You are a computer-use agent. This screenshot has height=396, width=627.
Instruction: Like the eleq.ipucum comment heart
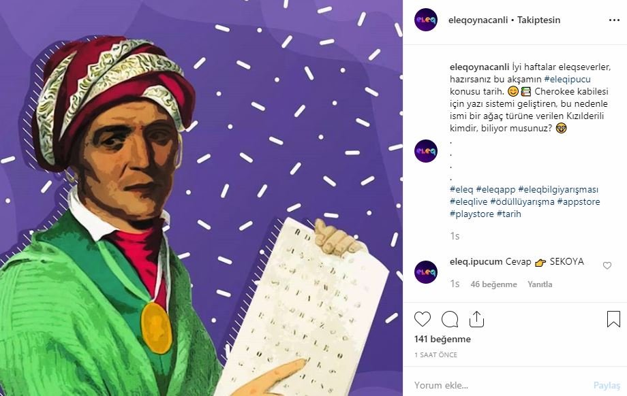(x=607, y=265)
